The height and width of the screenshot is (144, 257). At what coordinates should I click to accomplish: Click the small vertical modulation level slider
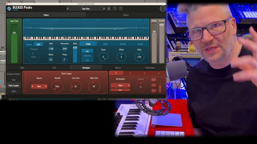coord(160,88)
